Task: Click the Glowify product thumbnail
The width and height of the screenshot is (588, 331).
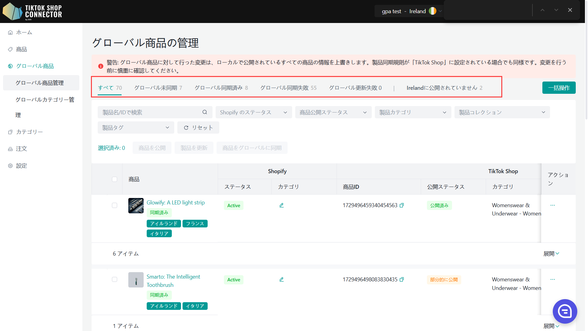Action: pyautogui.click(x=136, y=206)
